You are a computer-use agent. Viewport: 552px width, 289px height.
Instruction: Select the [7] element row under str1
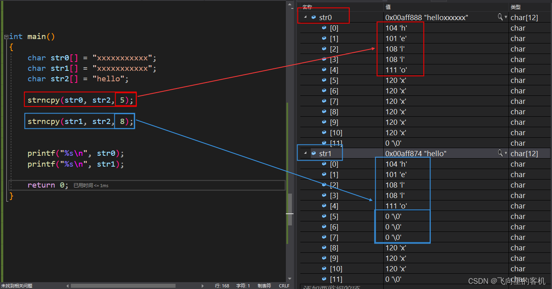pos(426,237)
